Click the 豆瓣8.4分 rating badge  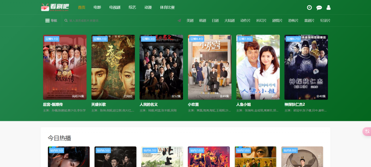tap(197, 39)
